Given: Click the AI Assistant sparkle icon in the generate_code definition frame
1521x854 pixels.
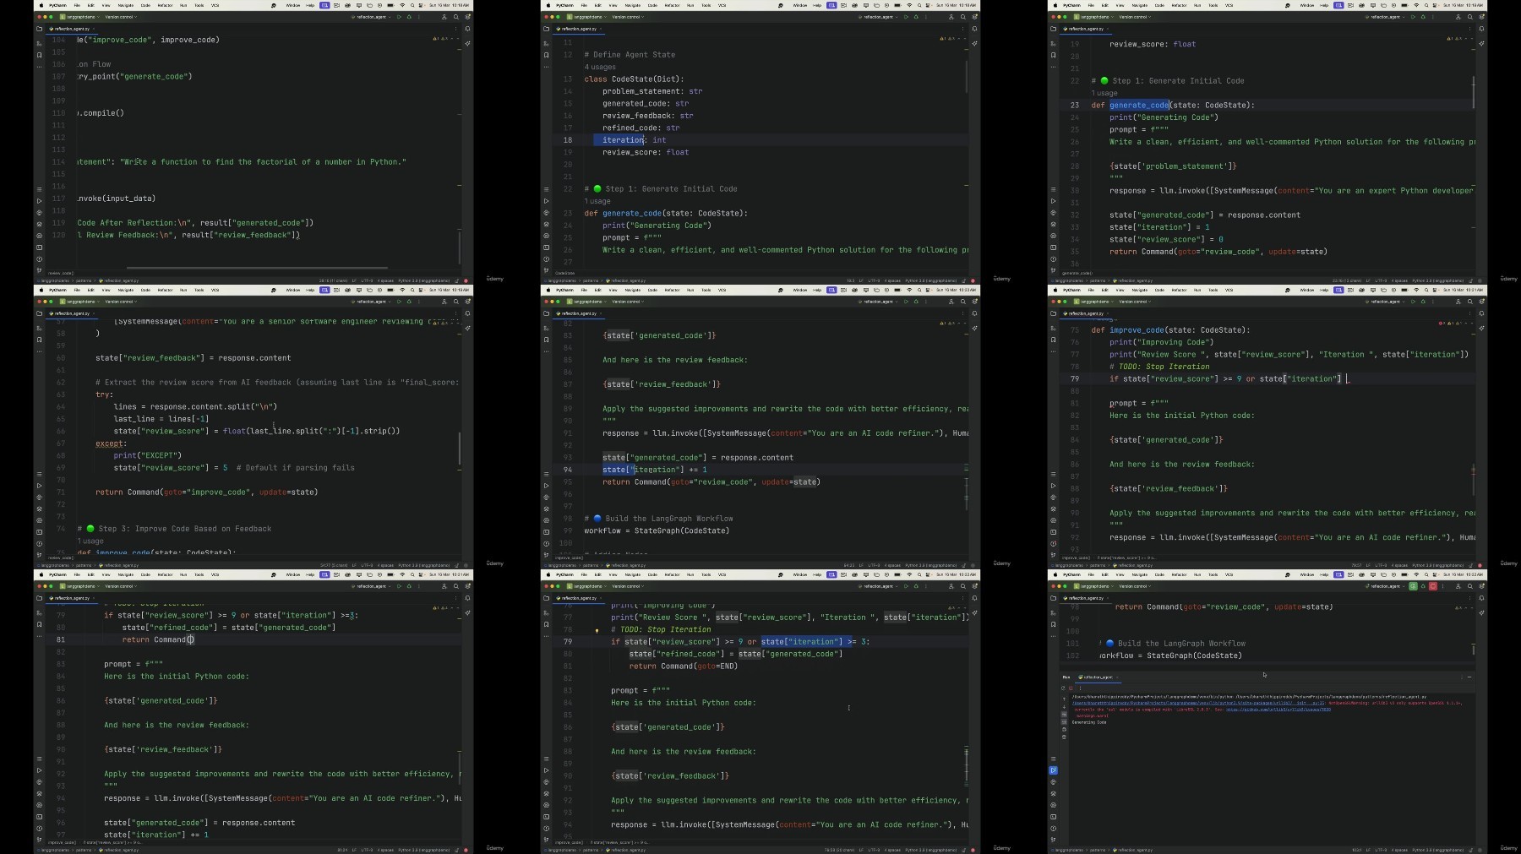Looking at the screenshot, I should [x=1481, y=43].
